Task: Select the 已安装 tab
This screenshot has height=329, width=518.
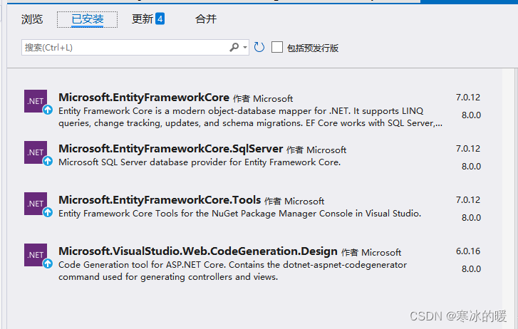Action: [87, 19]
